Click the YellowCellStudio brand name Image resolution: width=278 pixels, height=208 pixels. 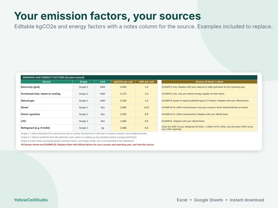(31, 200)
